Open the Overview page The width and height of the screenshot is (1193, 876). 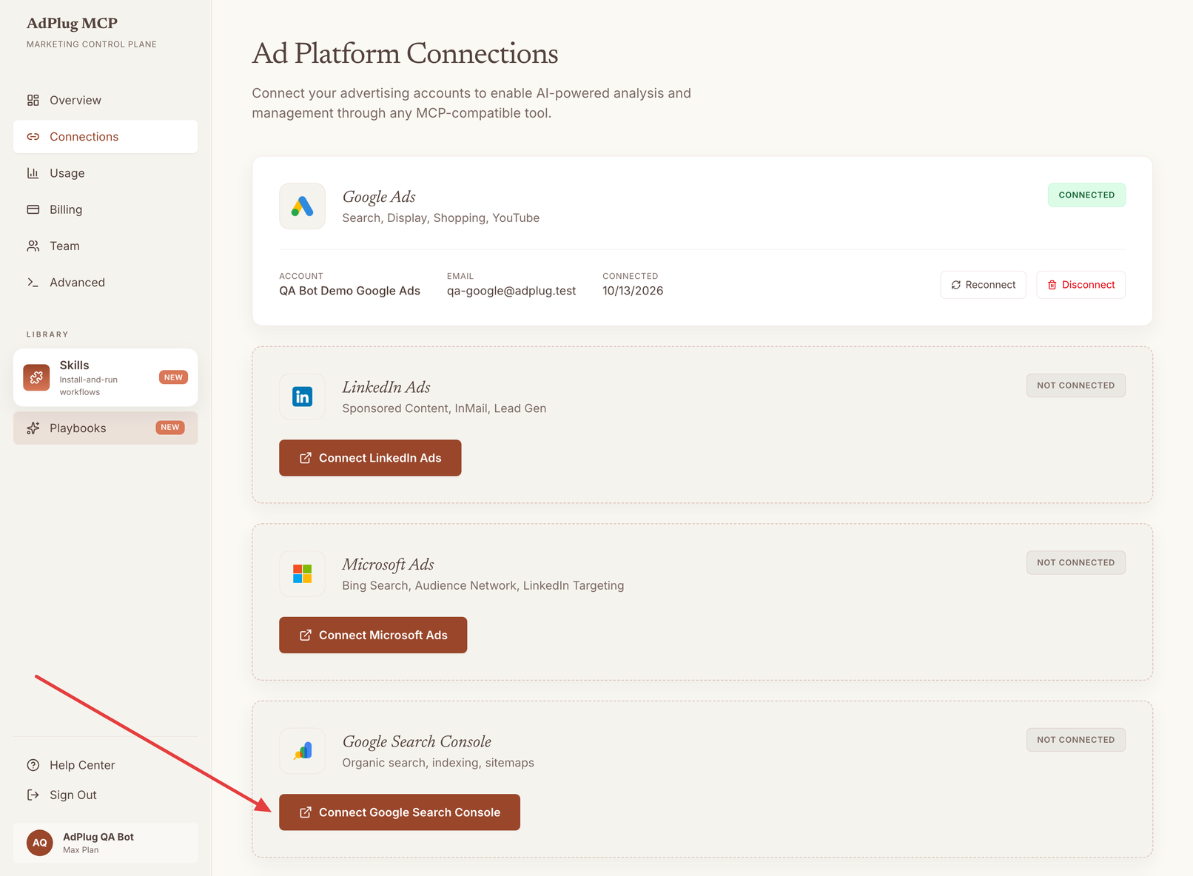pos(105,100)
